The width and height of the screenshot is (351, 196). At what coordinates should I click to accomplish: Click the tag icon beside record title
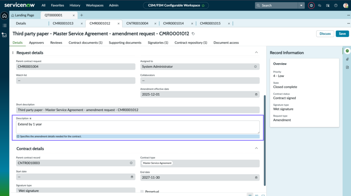click(x=193, y=34)
